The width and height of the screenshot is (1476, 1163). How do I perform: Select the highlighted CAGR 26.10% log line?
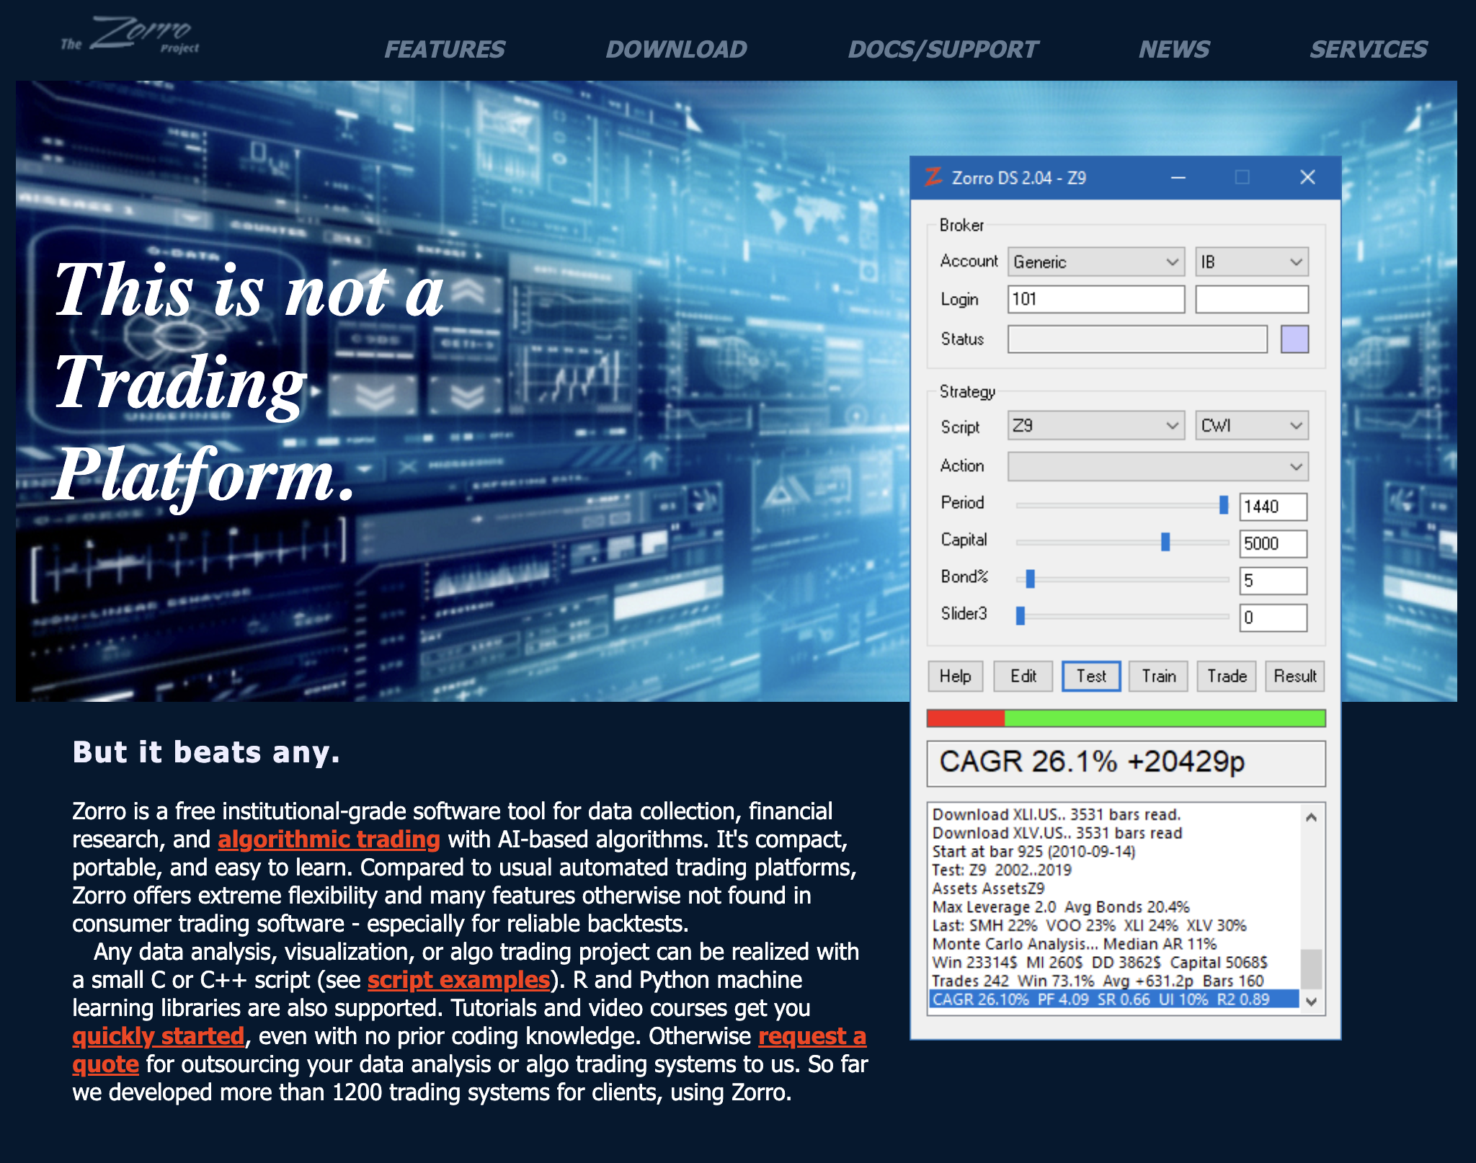coord(1114,999)
